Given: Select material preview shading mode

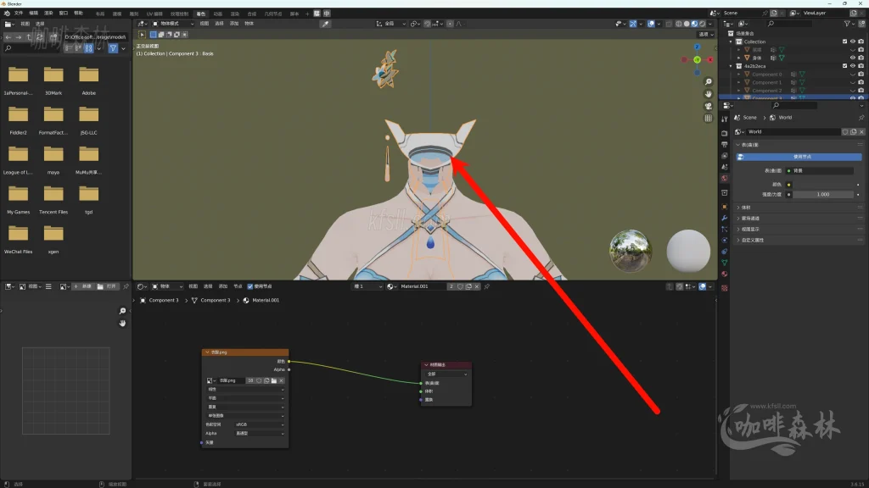Looking at the screenshot, I should (694, 24).
